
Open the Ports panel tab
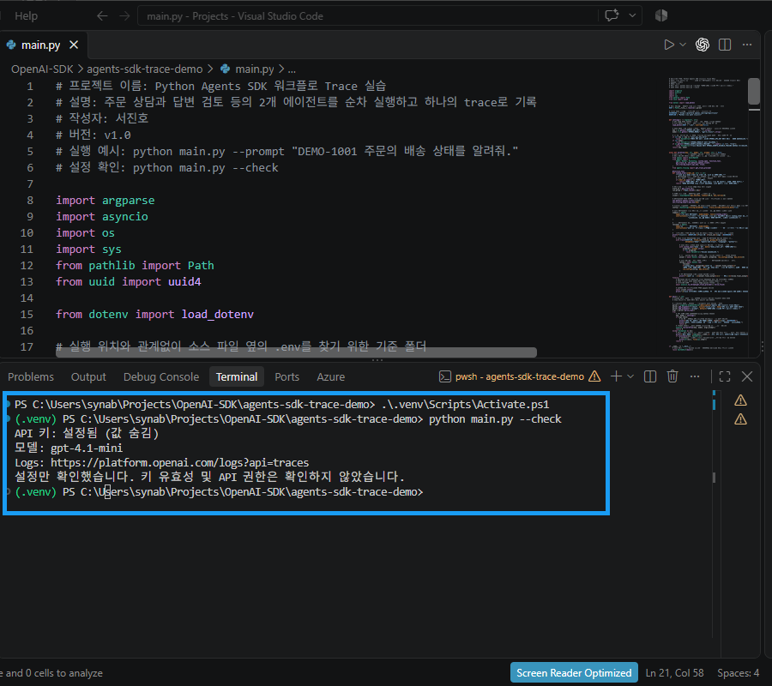coord(287,377)
